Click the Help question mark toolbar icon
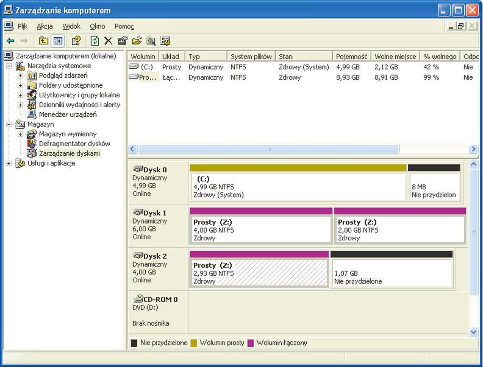Screen dimensions: 483x367 76,41
